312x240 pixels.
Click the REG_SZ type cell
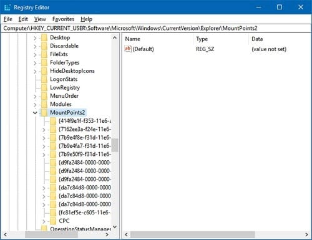[x=205, y=49]
